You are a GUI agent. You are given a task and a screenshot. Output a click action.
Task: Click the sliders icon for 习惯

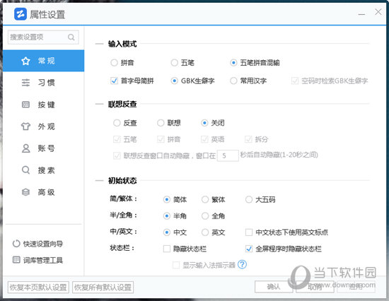click(25, 83)
